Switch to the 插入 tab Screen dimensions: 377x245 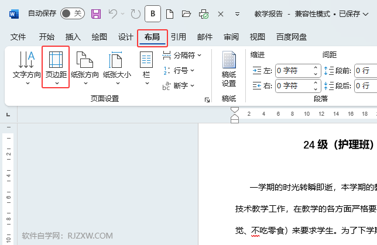click(73, 37)
